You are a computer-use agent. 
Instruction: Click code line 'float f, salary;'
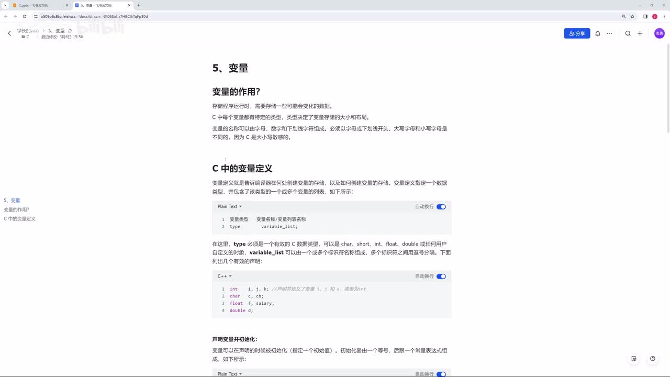pyautogui.click(x=252, y=303)
